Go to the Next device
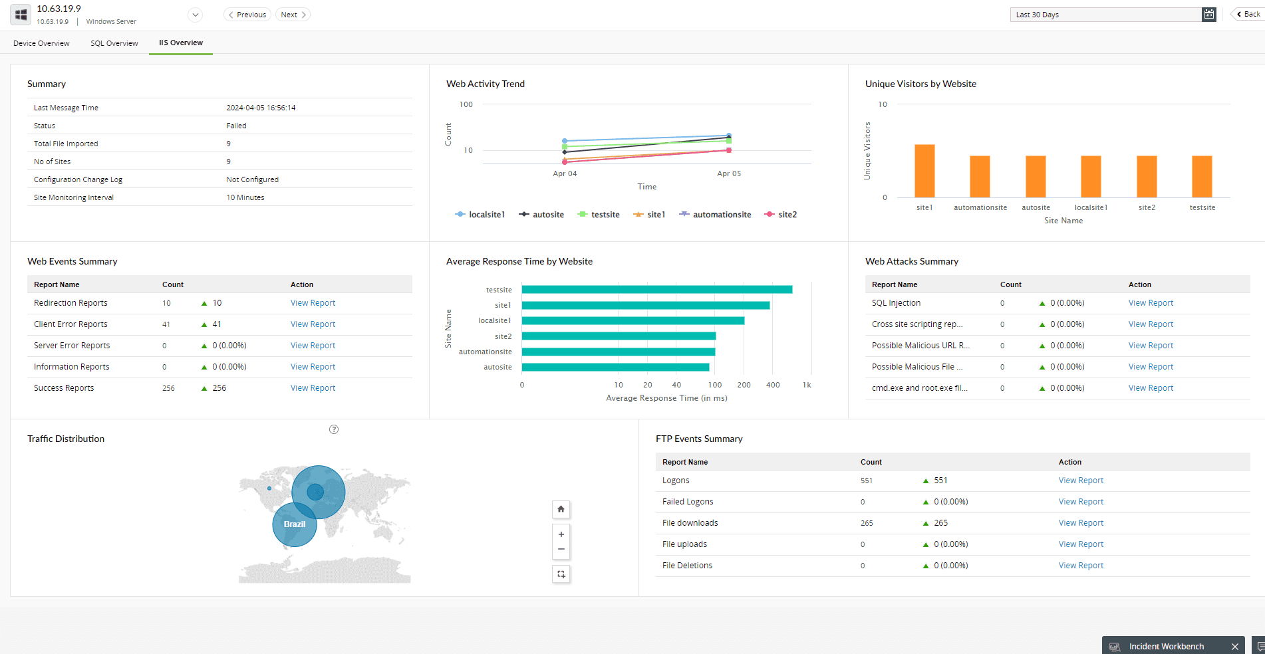1265x654 pixels. [293, 15]
